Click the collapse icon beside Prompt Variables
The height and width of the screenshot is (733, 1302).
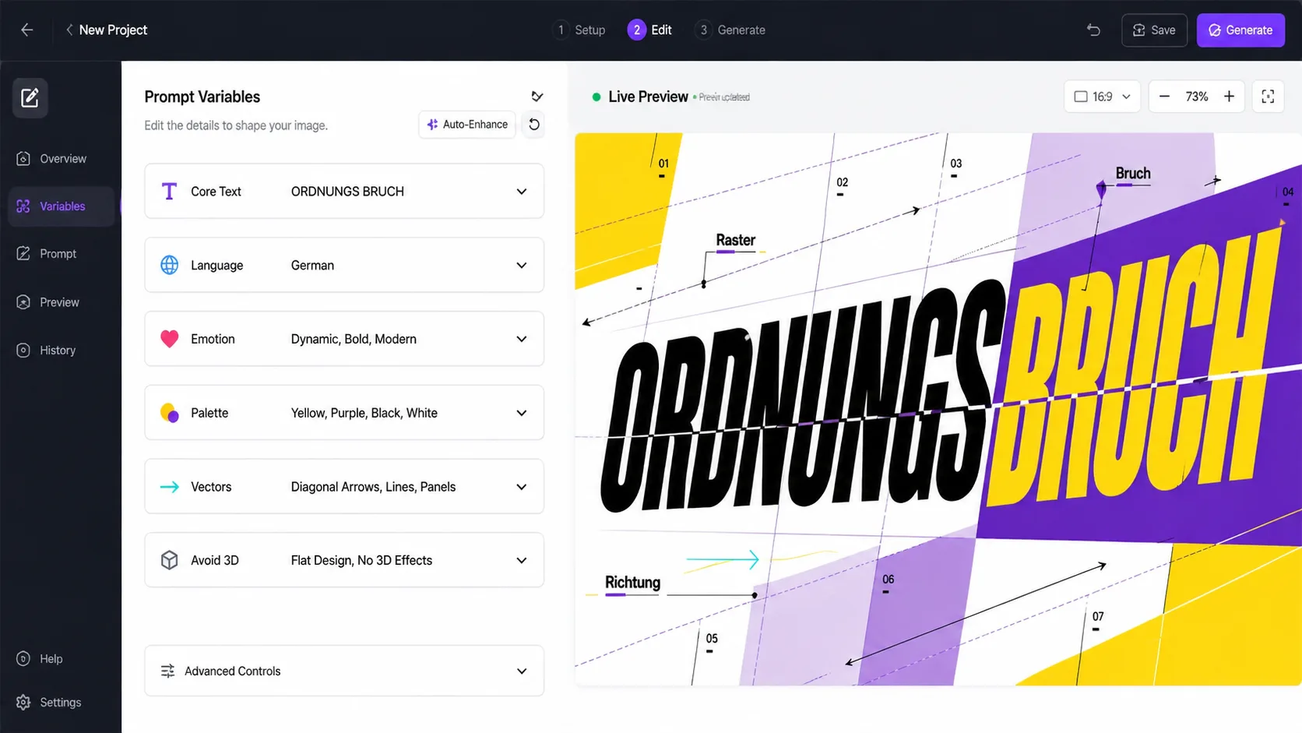(x=537, y=97)
